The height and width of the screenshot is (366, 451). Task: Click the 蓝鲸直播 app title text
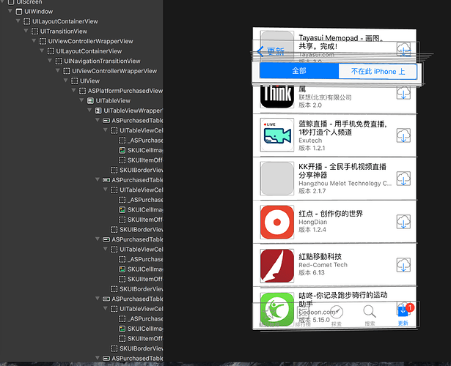(x=343, y=128)
